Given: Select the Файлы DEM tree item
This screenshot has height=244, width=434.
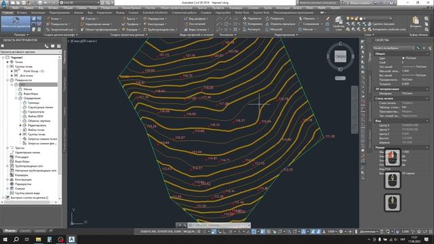Looking at the screenshot, I should click(x=35, y=116).
